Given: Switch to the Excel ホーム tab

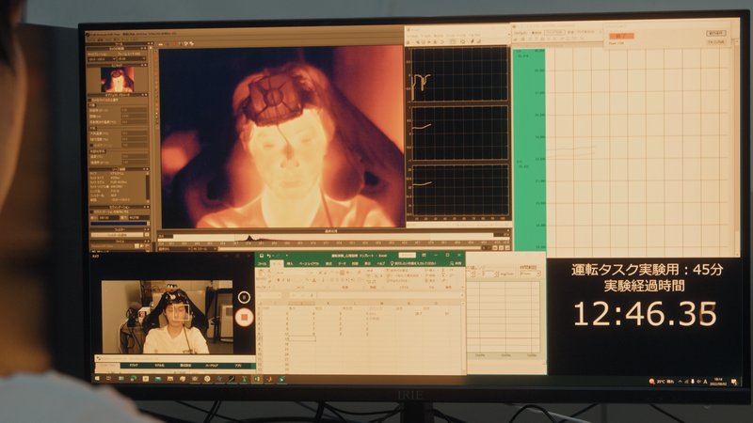Looking at the screenshot, I should pyautogui.click(x=276, y=264).
